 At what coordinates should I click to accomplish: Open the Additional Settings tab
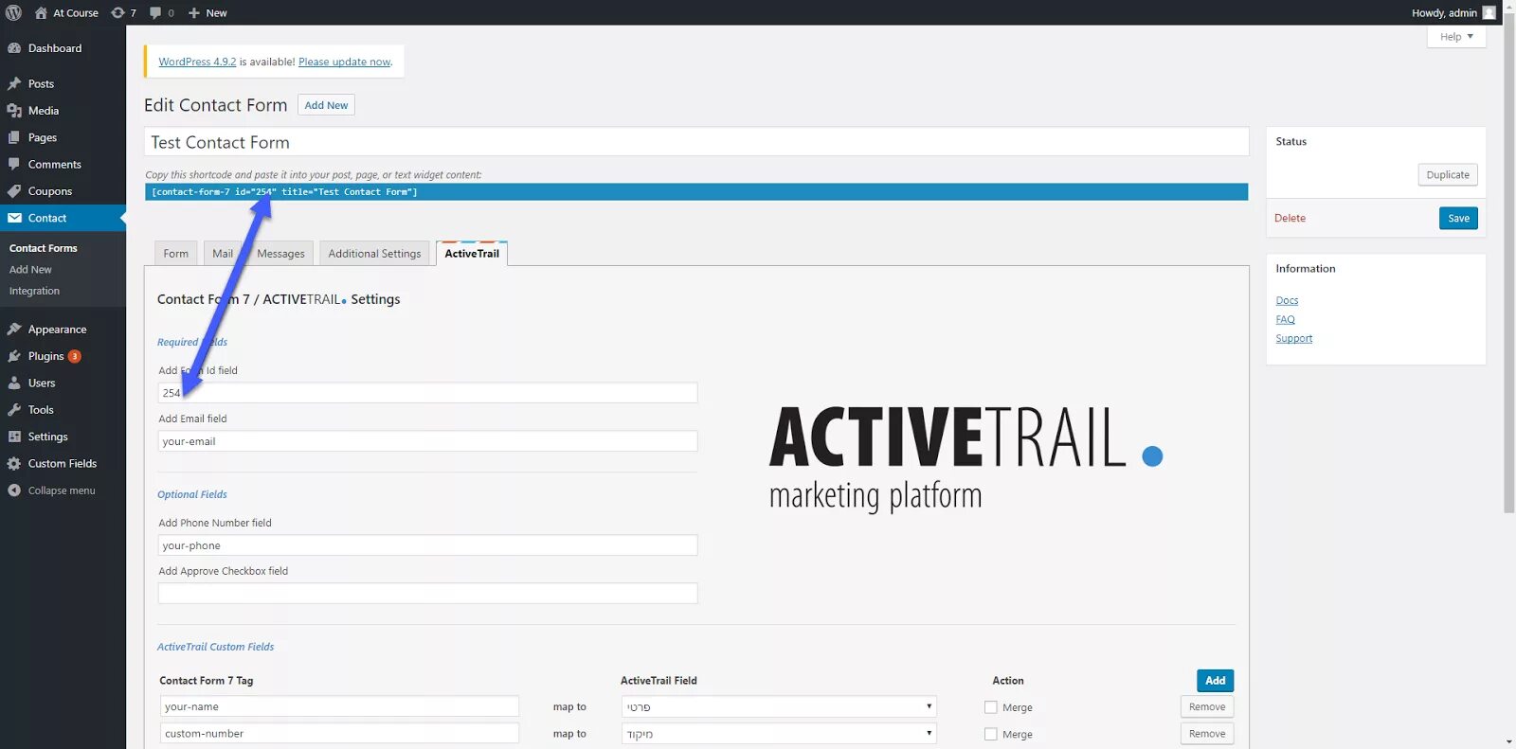pyautogui.click(x=374, y=254)
